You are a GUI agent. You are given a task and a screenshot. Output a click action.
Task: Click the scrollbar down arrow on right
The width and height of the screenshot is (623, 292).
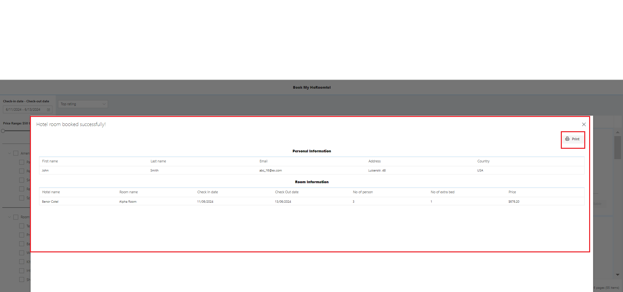[x=617, y=275]
